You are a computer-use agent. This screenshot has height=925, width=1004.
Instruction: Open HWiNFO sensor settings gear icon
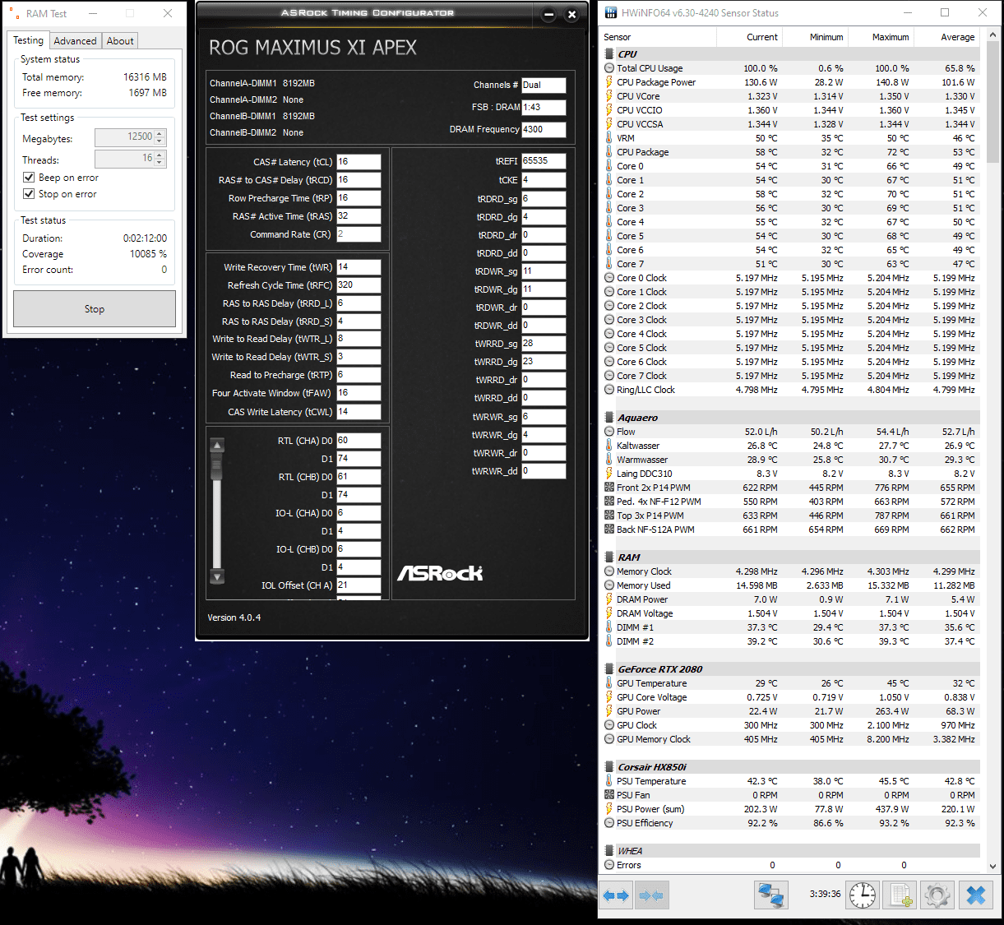(x=937, y=895)
